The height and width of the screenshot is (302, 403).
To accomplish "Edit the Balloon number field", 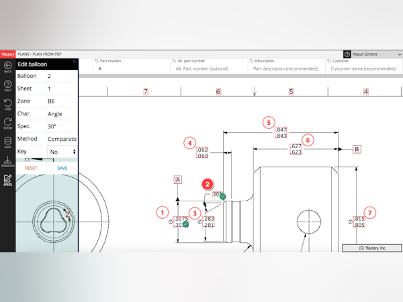I will click(62, 76).
